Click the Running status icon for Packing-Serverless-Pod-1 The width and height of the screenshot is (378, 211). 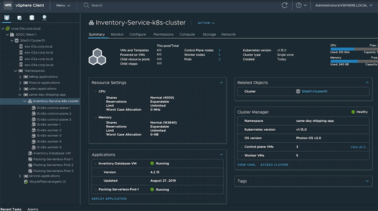pyautogui.click(x=152, y=189)
